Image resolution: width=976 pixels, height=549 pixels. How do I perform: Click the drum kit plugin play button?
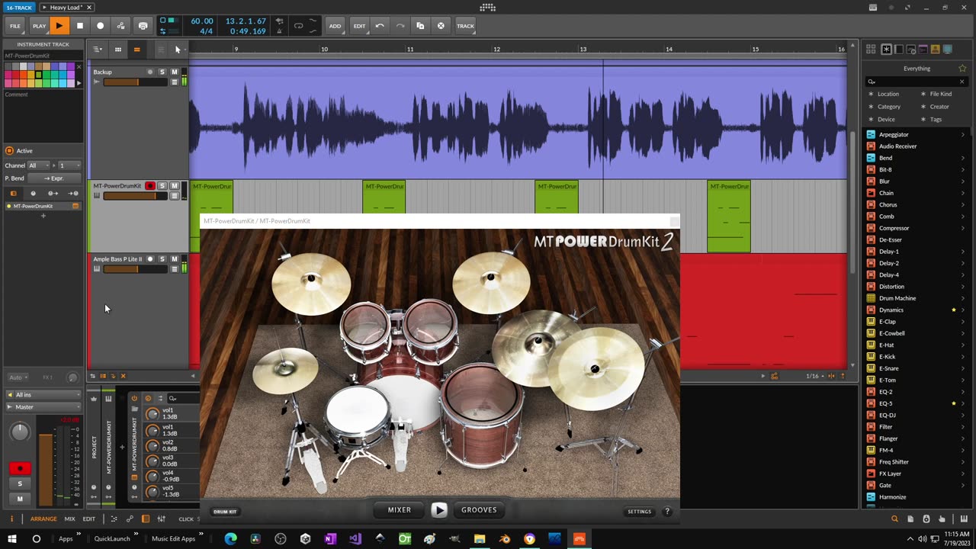coord(439,510)
